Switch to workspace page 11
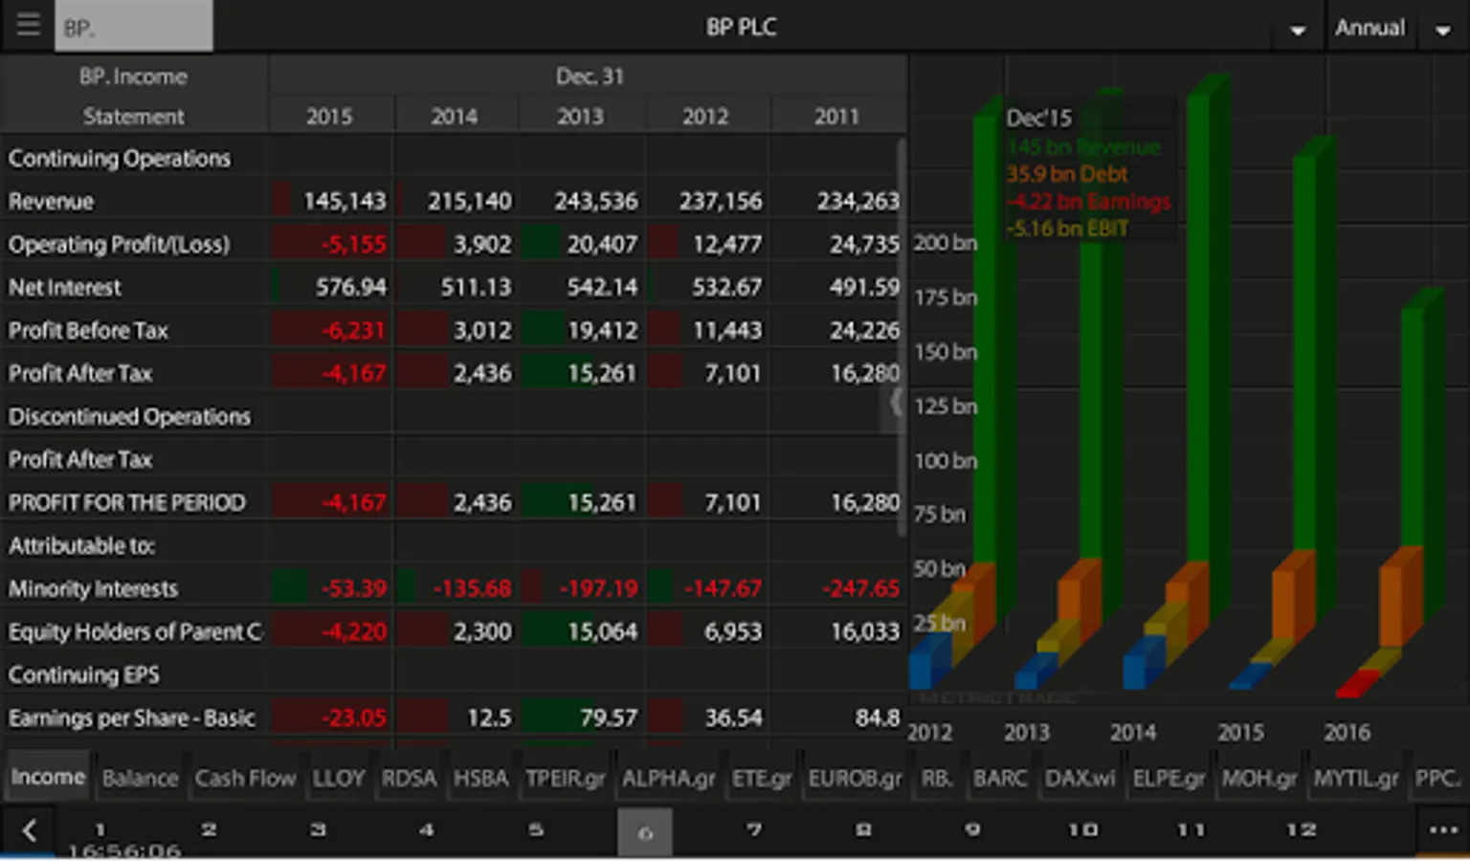Screen dimensions: 1470x861 pos(1192,829)
